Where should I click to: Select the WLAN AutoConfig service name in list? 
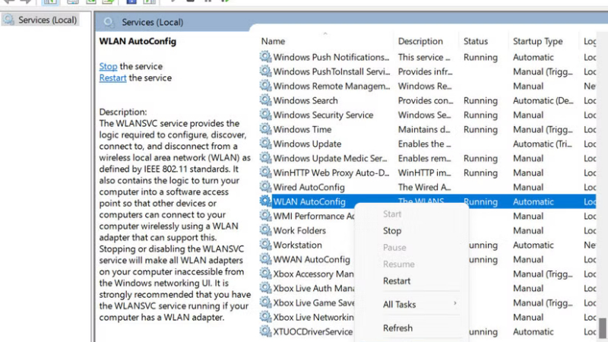pyautogui.click(x=309, y=201)
